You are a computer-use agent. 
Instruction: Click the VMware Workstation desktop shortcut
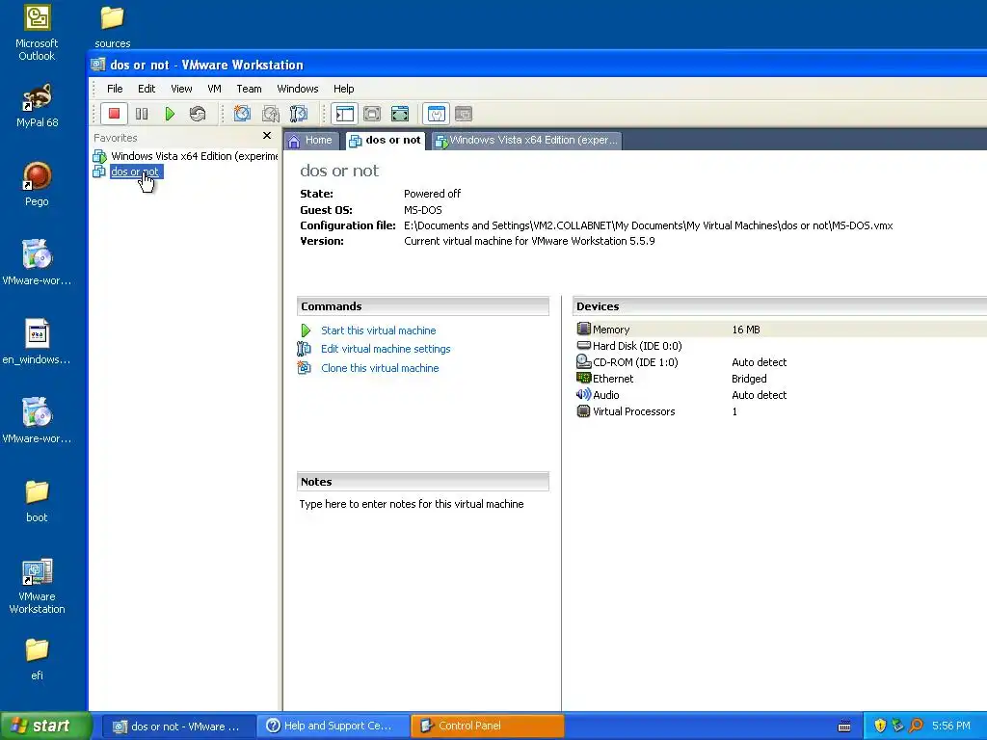click(x=37, y=586)
